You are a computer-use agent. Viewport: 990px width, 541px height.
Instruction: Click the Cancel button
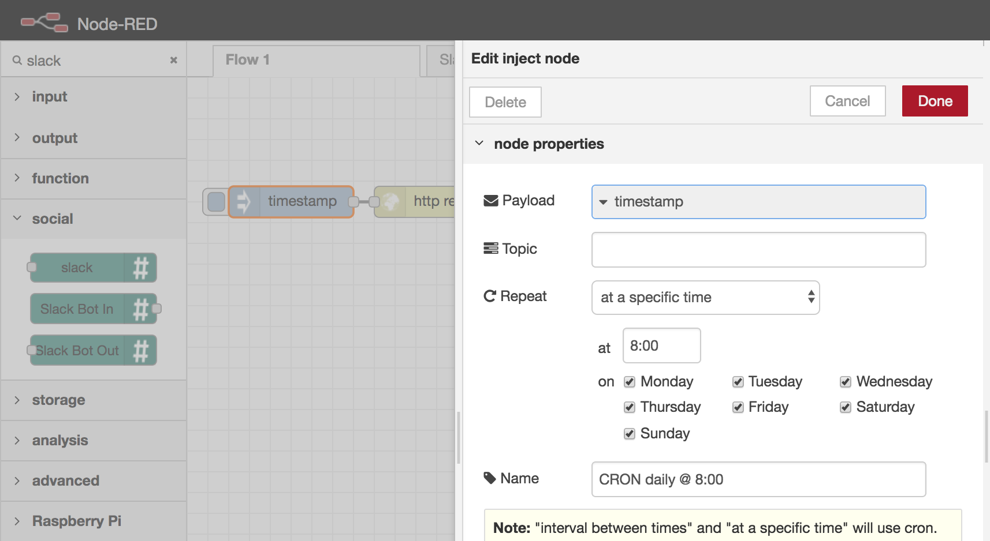847,101
